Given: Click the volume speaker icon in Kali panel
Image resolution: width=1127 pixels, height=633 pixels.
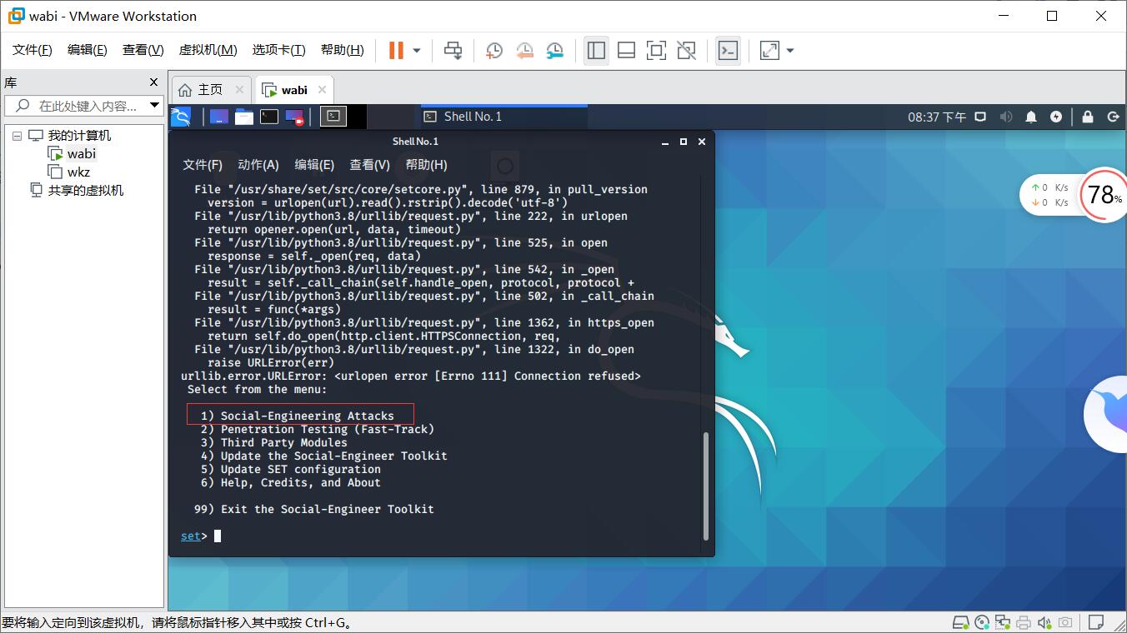Looking at the screenshot, I should tap(1006, 117).
